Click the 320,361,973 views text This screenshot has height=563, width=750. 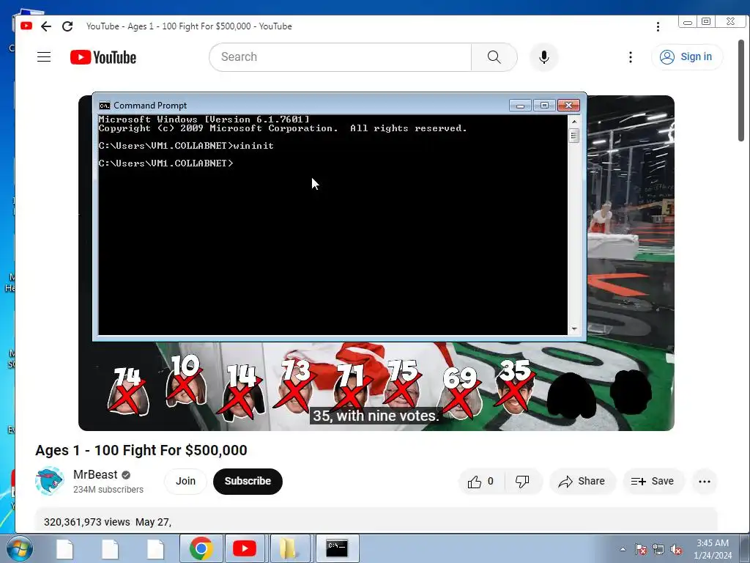(x=87, y=522)
